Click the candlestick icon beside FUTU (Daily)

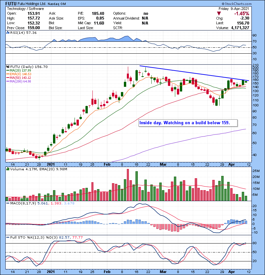click(8, 67)
